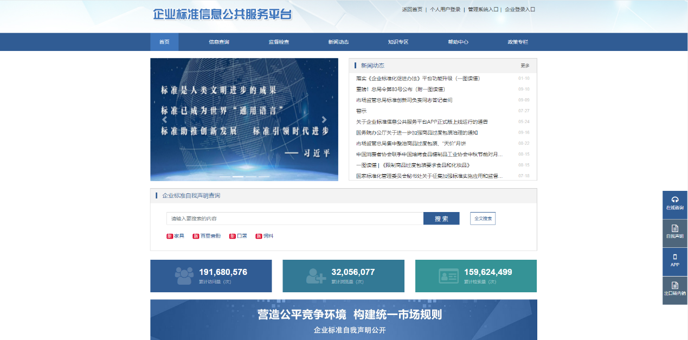Click the phone icon labeled APP
Viewport: 688px width, 340px height.
click(674, 257)
